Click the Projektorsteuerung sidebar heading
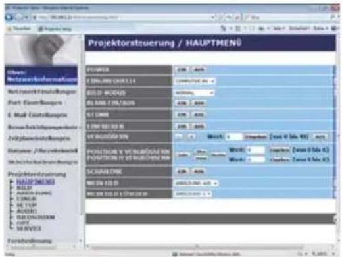Image resolution: width=342 pixels, height=257 pixels. [37, 174]
